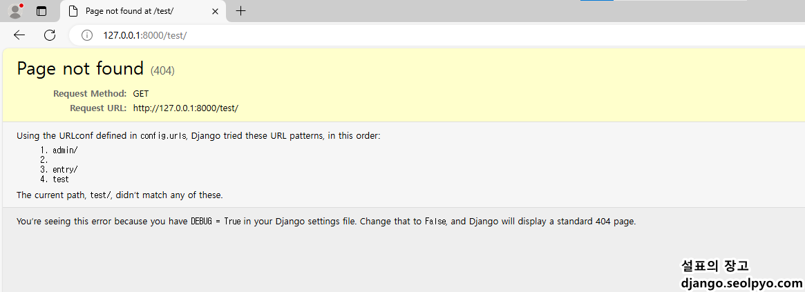Click the page document icon on the tab
The image size is (805, 292).
pyautogui.click(x=73, y=11)
